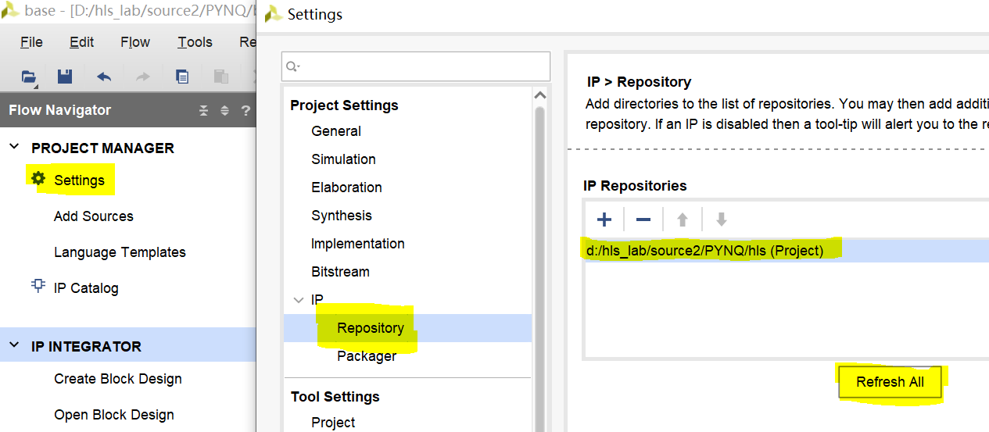The height and width of the screenshot is (432, 989).
Task: Select the Bitstream settings category
Action: pos(340,272)
